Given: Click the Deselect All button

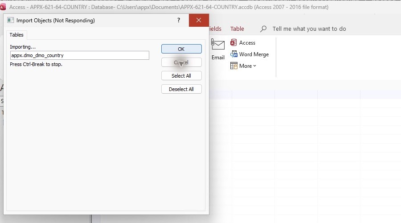Looking at the screenshot, I should tap(181, 89).
